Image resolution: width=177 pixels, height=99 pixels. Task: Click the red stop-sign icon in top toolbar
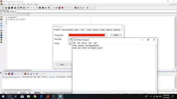point(59,8)
